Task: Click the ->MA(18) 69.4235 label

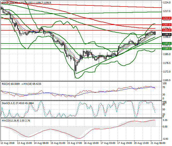Action: 31,84
